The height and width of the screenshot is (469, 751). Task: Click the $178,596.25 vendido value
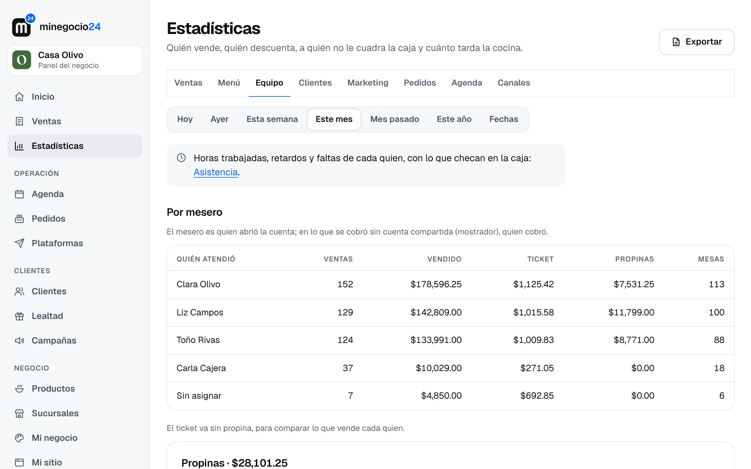coord(436,284)
